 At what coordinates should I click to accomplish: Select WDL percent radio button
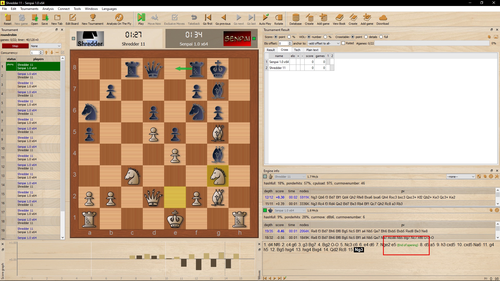325,37
